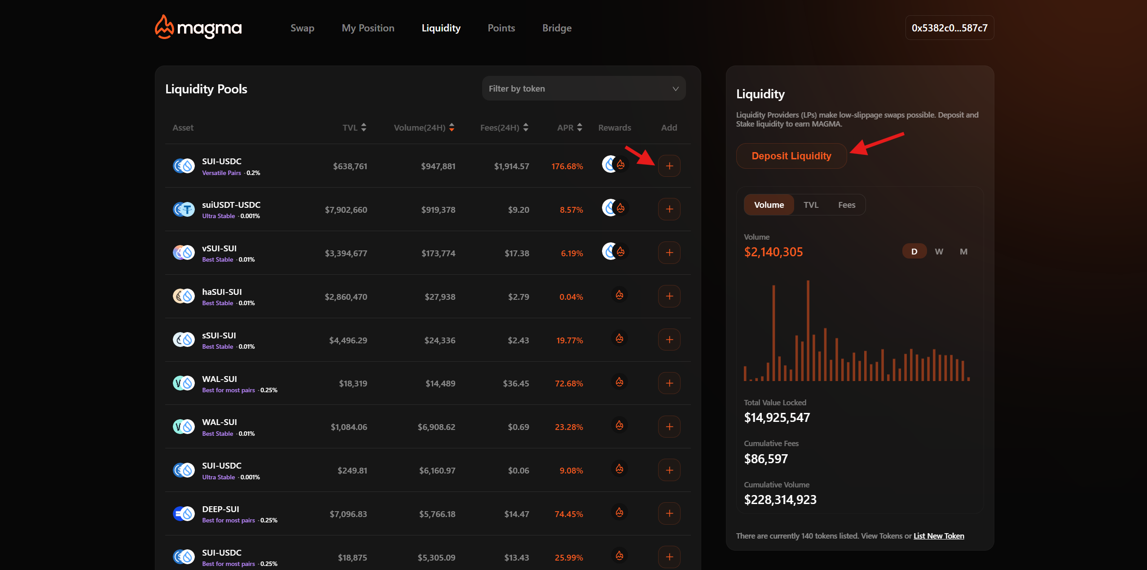Select the Volume chart tab
Viewport: 1147px width, 570px height.
click(769, 205)
